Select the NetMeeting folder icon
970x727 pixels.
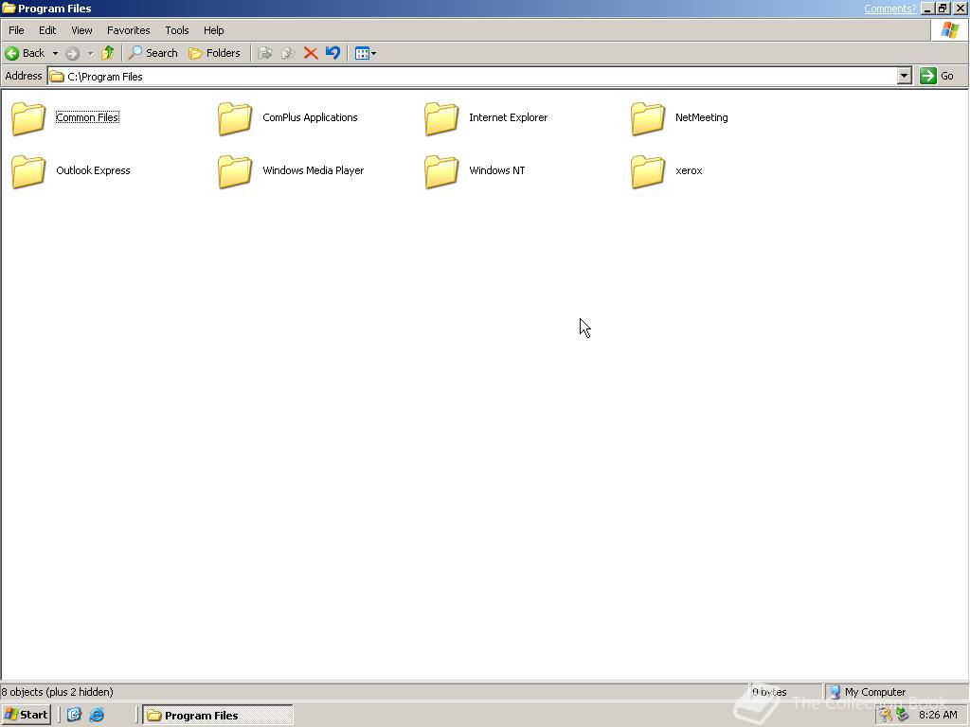(648, 118)
